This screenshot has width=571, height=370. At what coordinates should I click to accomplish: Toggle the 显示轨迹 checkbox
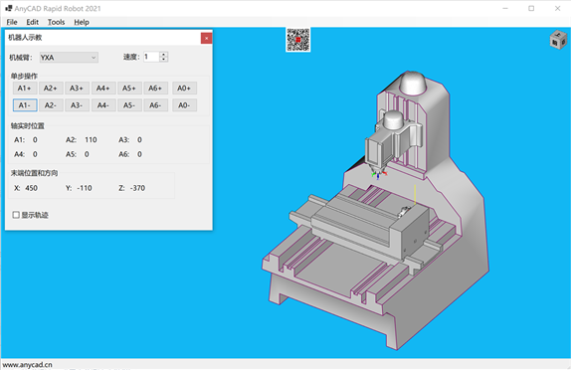coord(16,215)
